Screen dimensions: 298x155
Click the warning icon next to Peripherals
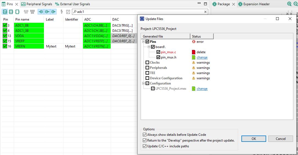[194, 68]
